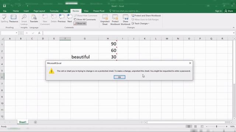Select the row 8 header
This screenshot has width=236, height=132.
2,90
